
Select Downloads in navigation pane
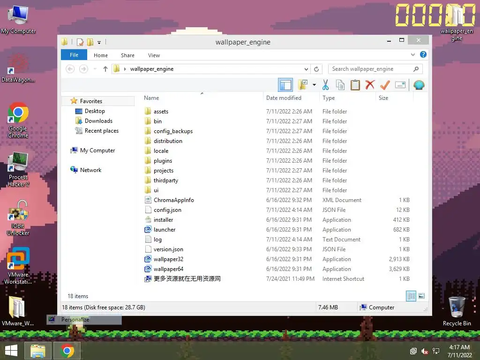(x=98, y=121)
